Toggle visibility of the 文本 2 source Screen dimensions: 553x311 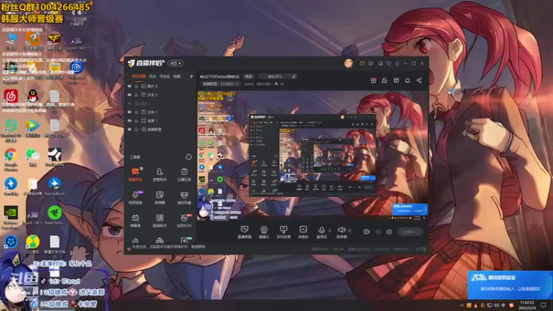129,95
